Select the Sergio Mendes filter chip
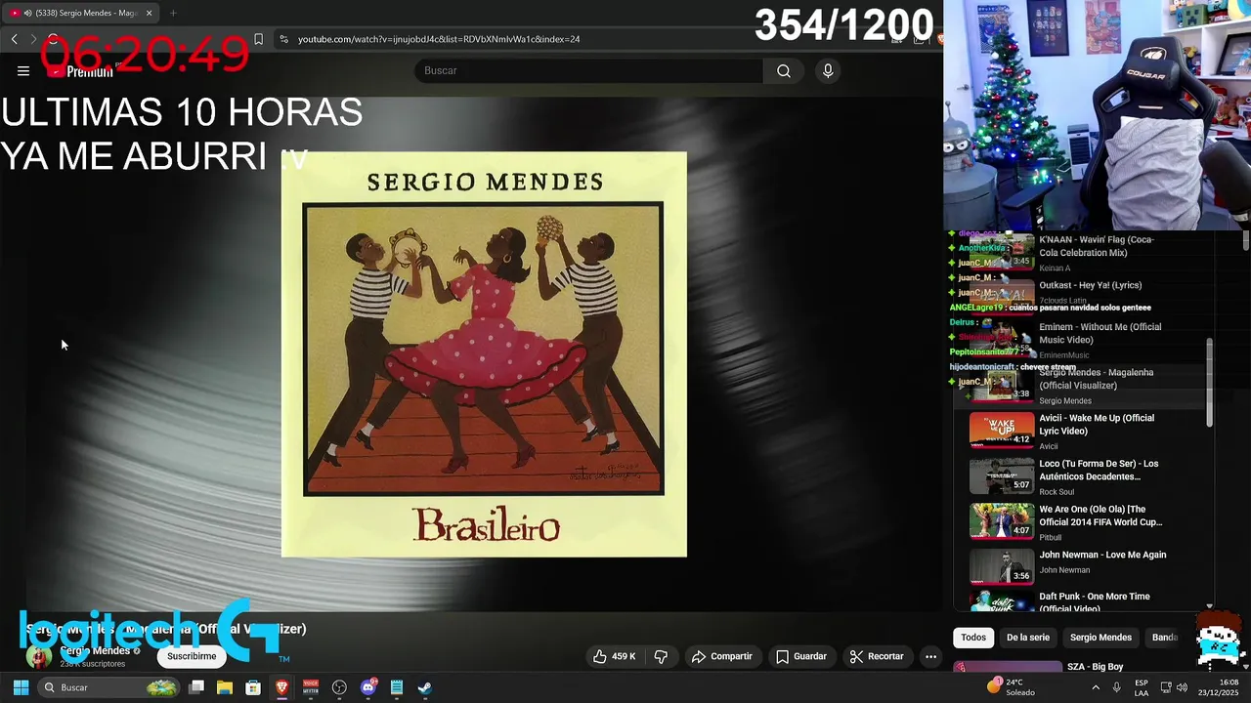 (x=1100, y=638)
